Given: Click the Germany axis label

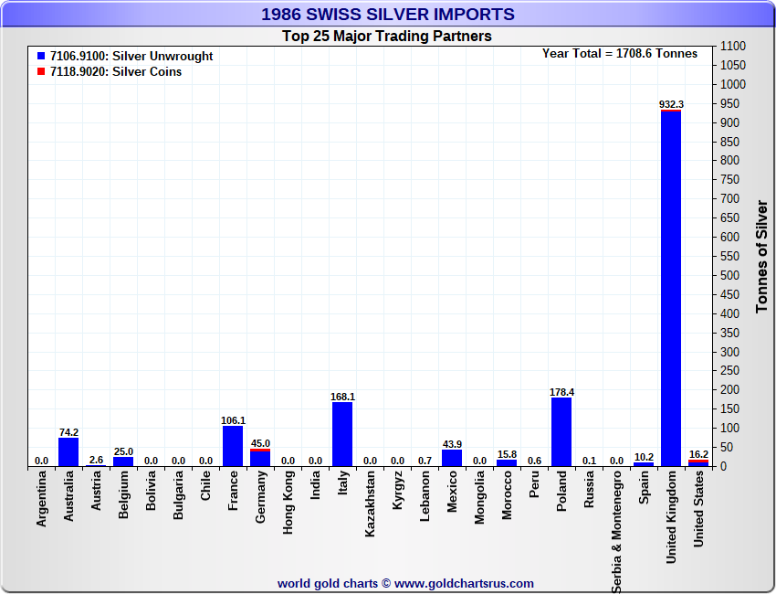Looking at the screenshot, I should [x=260, y=496].
